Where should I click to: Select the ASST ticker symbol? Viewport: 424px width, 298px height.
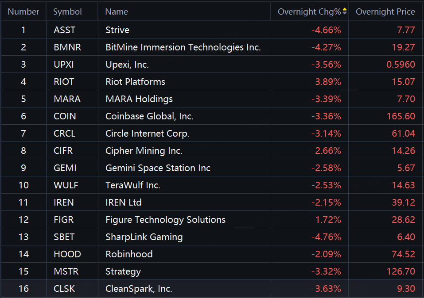pos(65,30)
